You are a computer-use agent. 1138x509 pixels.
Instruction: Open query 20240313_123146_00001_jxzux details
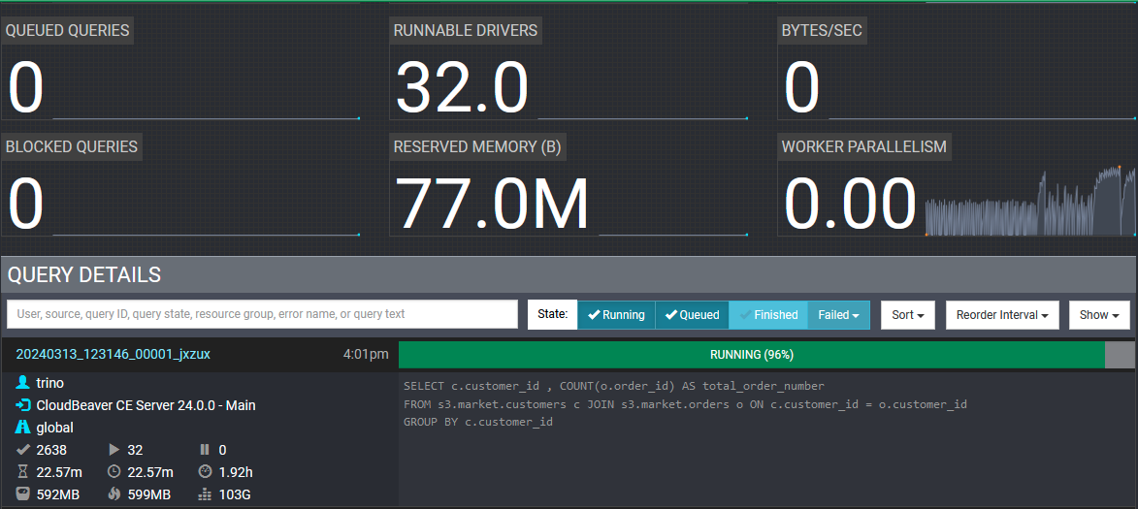(x=99, y=355)
